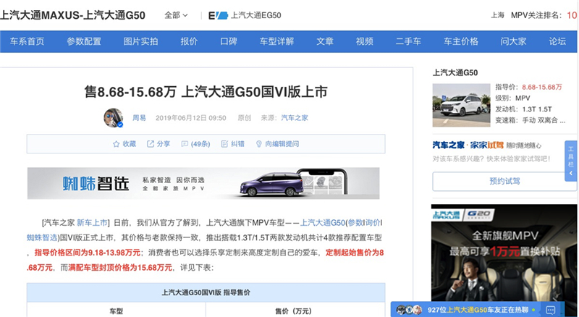
Task: Go to the 报价 tab
Action: tap(189, 41)
